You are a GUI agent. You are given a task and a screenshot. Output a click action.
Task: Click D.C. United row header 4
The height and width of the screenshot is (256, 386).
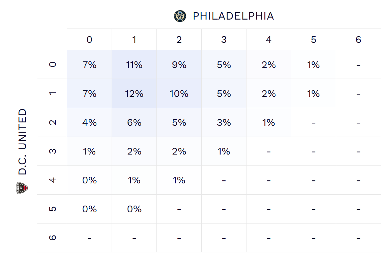(x=52, y=180)
